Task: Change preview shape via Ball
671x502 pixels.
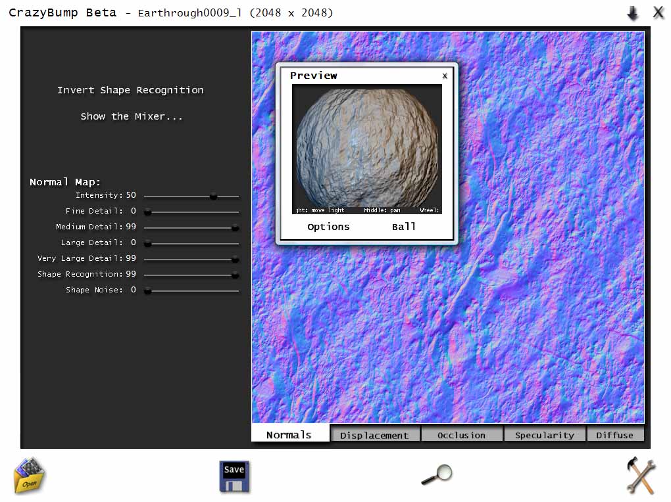Action: point(404,227)
